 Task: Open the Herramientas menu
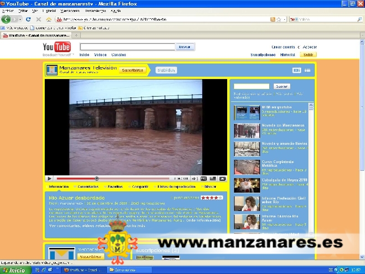pos(95,11)
